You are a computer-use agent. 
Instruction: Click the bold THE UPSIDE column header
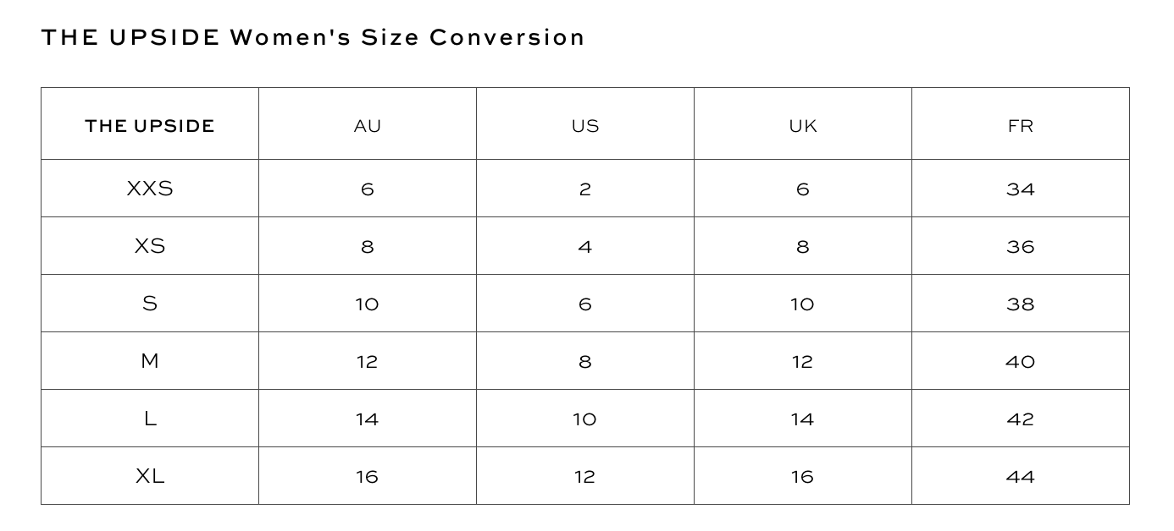(x=150, y=126)
